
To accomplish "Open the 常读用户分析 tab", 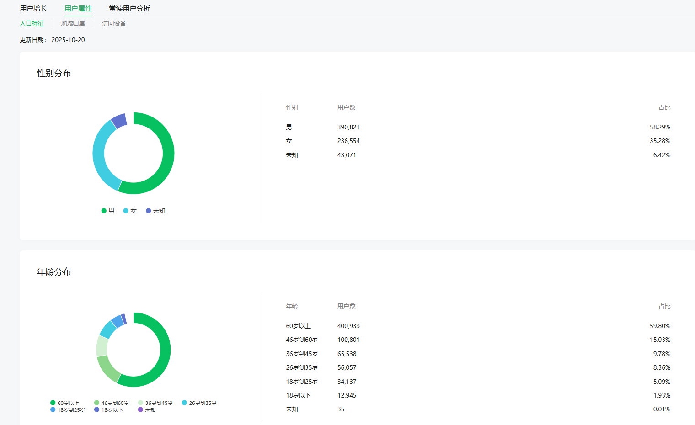I will [x=129, y=8].
